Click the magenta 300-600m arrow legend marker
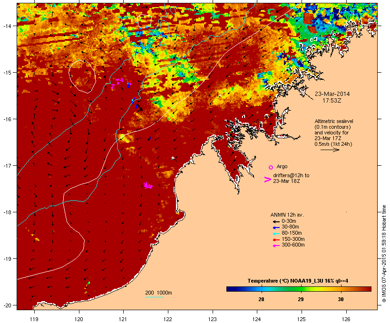Image resolution: width=390 pixels, height=323 pixels. [276, 246]
